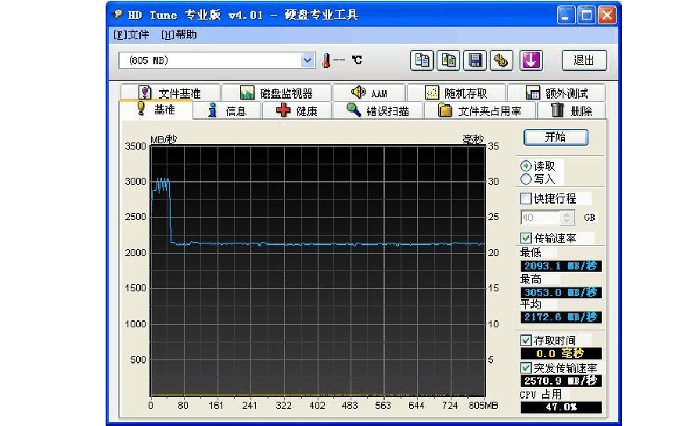Click the copy text to clipboard icon

422,60
